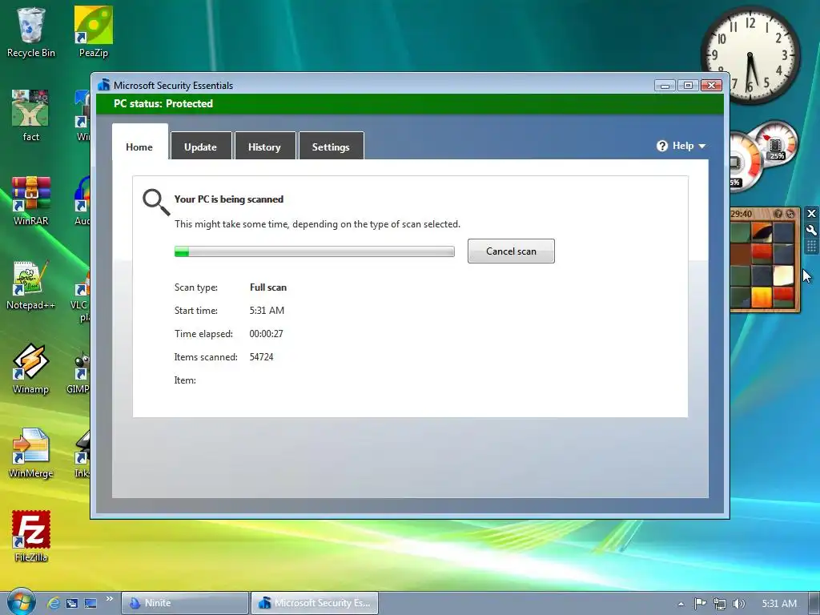Select the Winamp desktop shortcut

[x=31, y=369]
